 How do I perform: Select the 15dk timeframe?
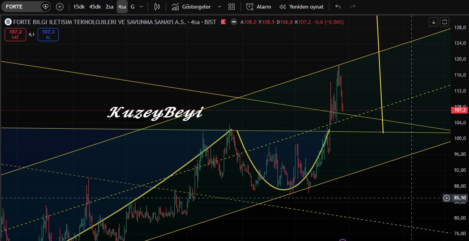[79, 7]
